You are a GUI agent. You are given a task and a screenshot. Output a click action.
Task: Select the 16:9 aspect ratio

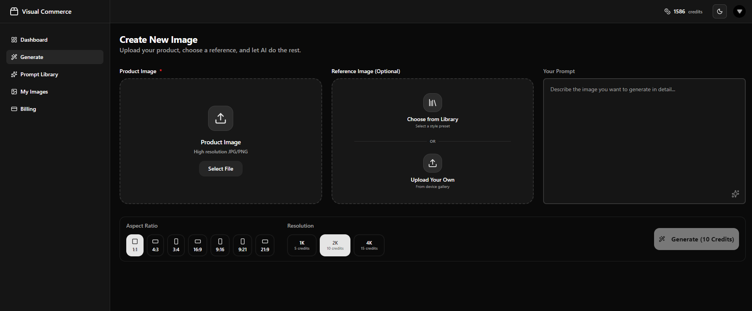197,245
